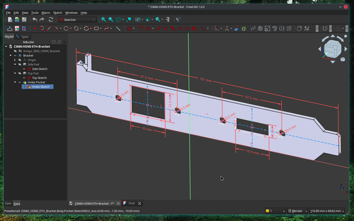Click the Undo arrow in toolbar
The width and height of the screenshot is (354, 221).
click(x=34, y=20)
